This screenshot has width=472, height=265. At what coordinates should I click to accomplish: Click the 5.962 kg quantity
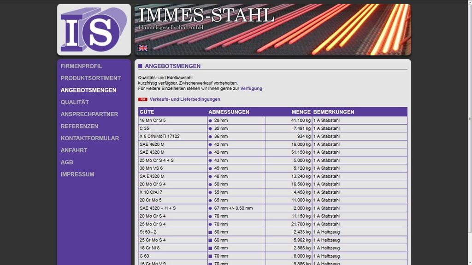[x=289, y=240]
